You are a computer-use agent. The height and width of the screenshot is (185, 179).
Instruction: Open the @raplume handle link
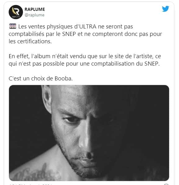point(34,15)
